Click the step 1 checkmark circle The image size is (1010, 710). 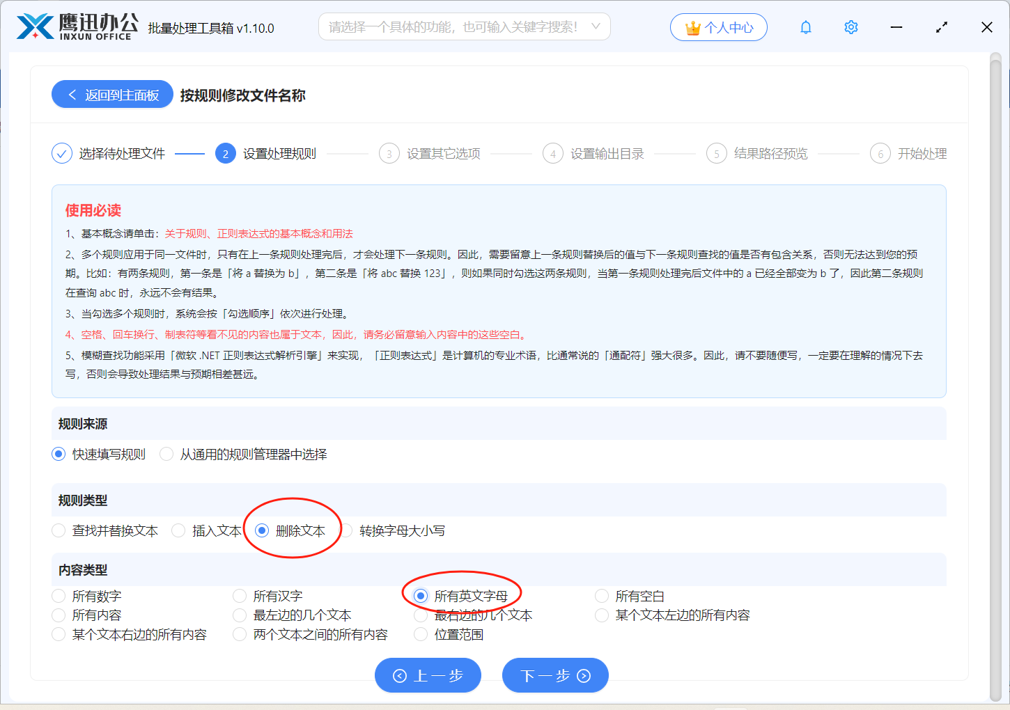(x=62, y=153)
